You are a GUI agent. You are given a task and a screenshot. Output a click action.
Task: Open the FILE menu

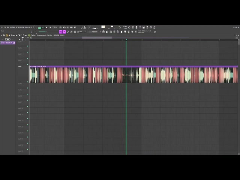click(x=2, y=27)
